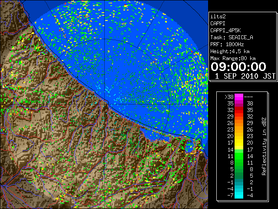278x209 pixels.
Task: Click the '-7' legend value
Action: tap(230, 195)
